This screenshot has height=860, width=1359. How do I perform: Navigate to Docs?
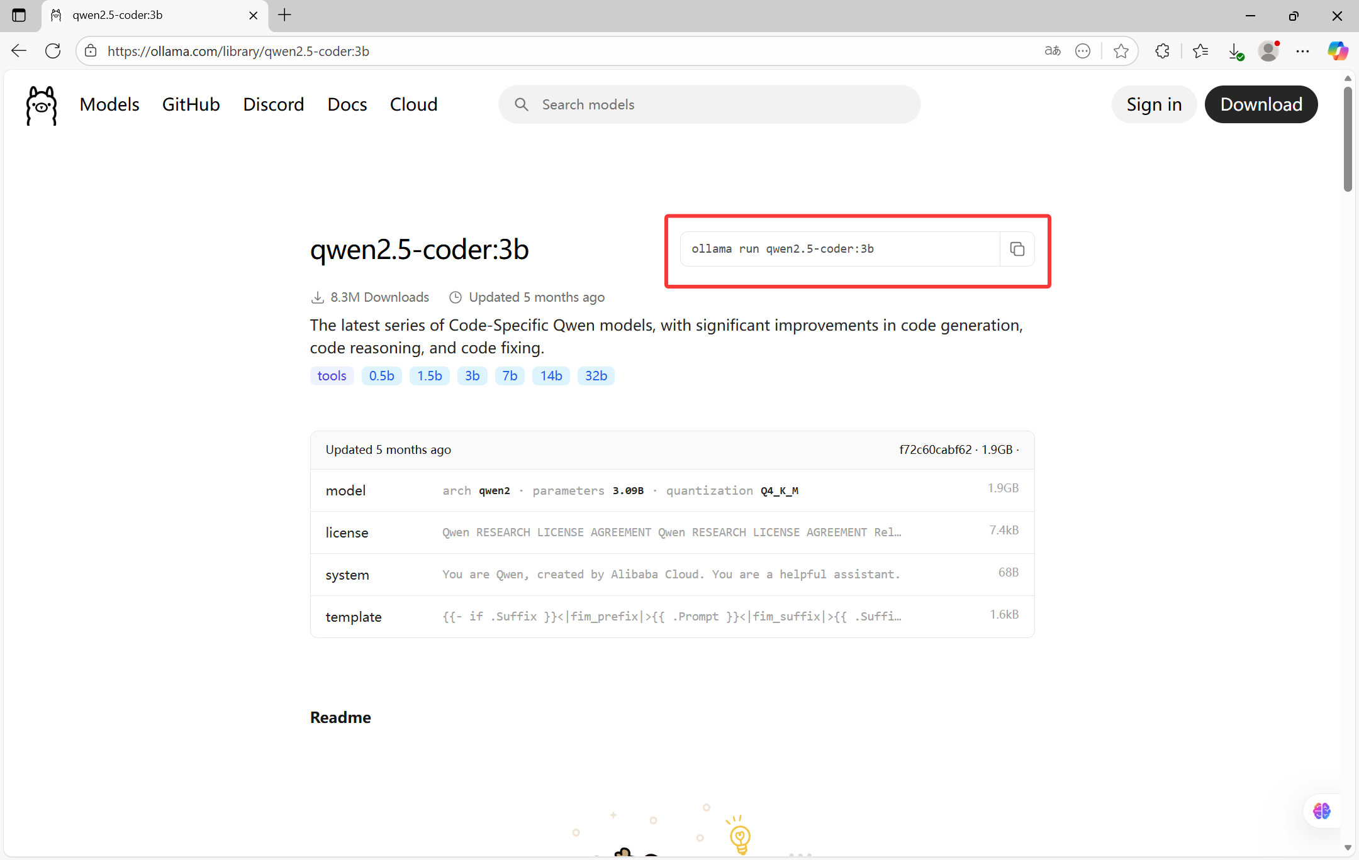(347, 104)
